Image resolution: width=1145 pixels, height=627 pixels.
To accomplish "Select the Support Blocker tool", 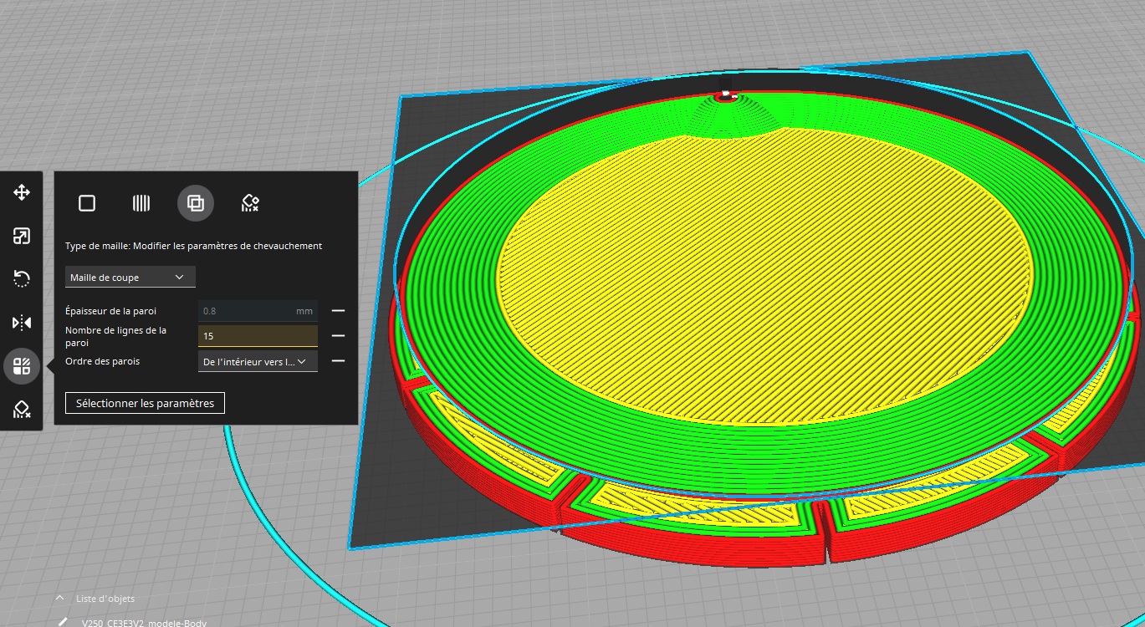I will (22, 409).
